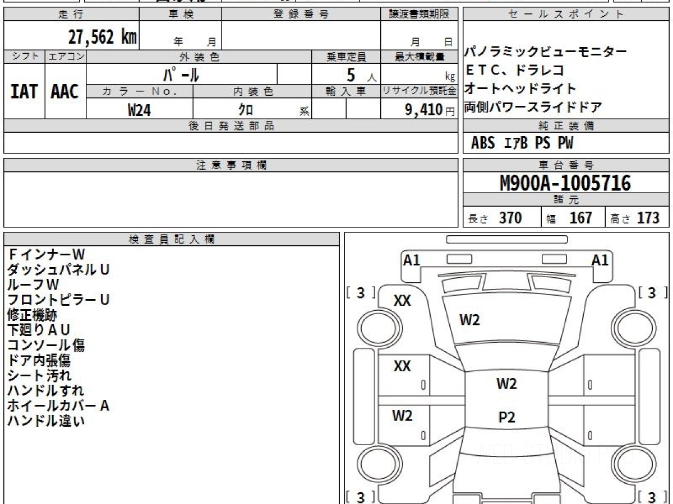Viewport: 673px width, 504px height.
Task: Click the A1 mark beside the right headlight
Action: pyautogui.click(x=600, y=260)
